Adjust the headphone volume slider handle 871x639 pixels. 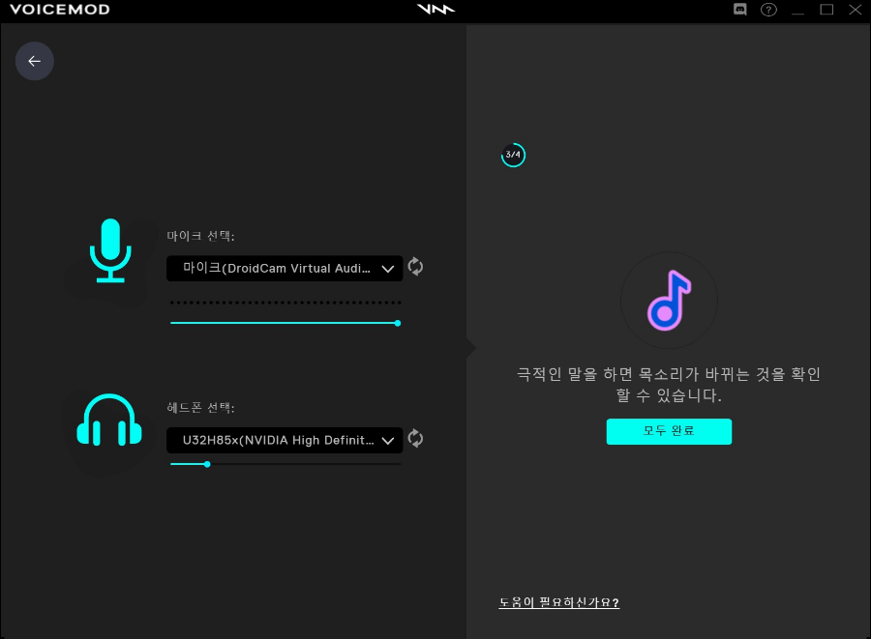tap(207, 464)
